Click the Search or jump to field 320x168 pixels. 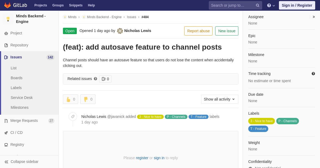(232, 5)
